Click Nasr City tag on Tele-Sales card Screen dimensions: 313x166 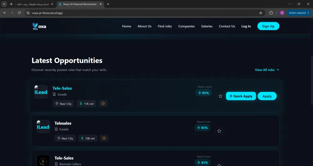63,103
